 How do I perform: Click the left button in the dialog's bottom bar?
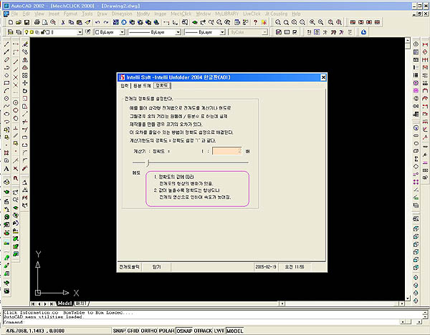(x=130, y=267)
